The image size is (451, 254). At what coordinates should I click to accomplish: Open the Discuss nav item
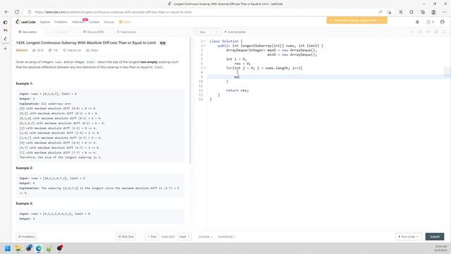[109, 22]
